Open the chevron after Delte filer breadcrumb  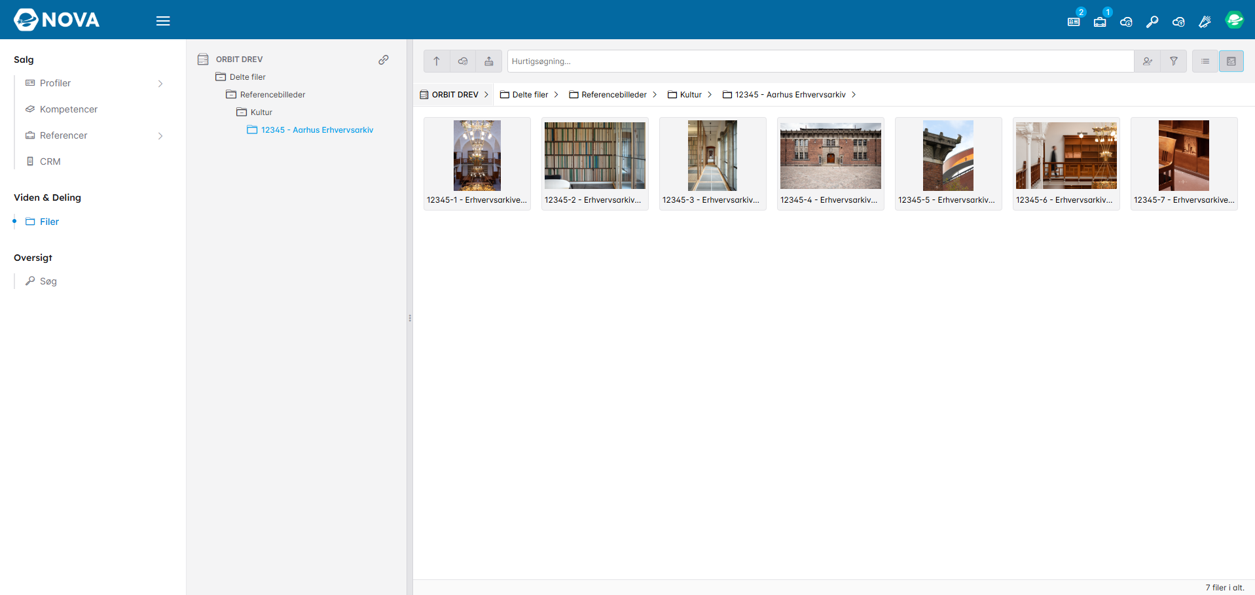coord(556,95)
